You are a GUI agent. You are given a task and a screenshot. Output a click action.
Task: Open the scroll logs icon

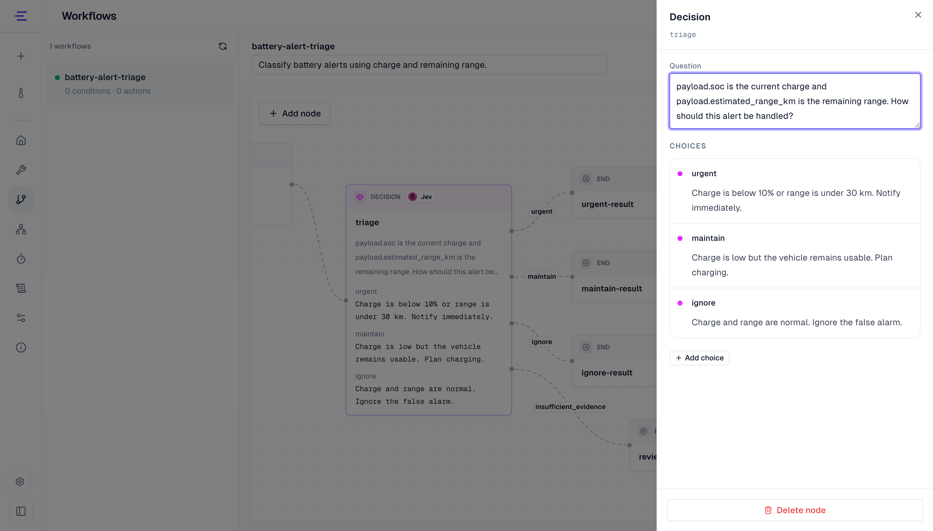(21, 289)
